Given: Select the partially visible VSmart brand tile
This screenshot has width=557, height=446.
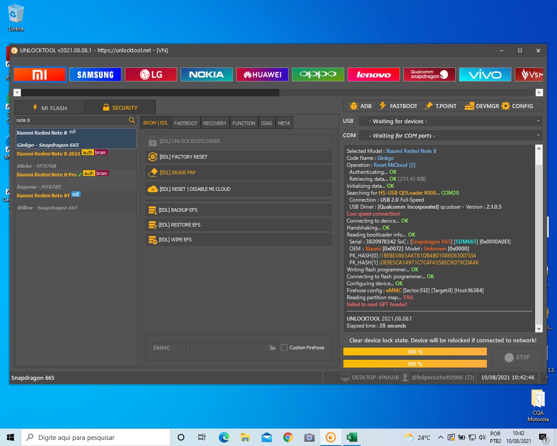Looking at the screenshot, I should [529, 74].
